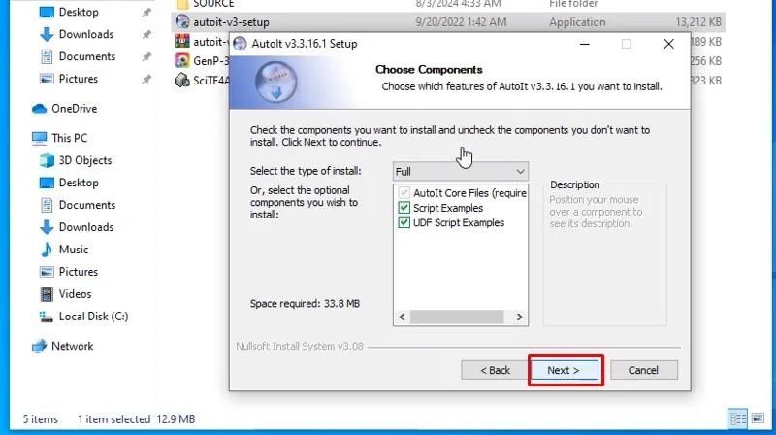Switch Explorer to large icons view
The image size is (776, 435).
click(x=758, y=419)
